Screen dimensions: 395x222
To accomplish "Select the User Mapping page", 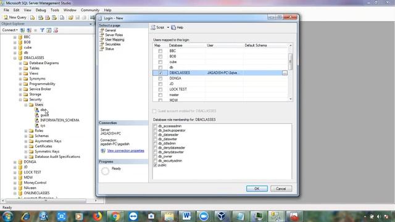I will point(115,39).
